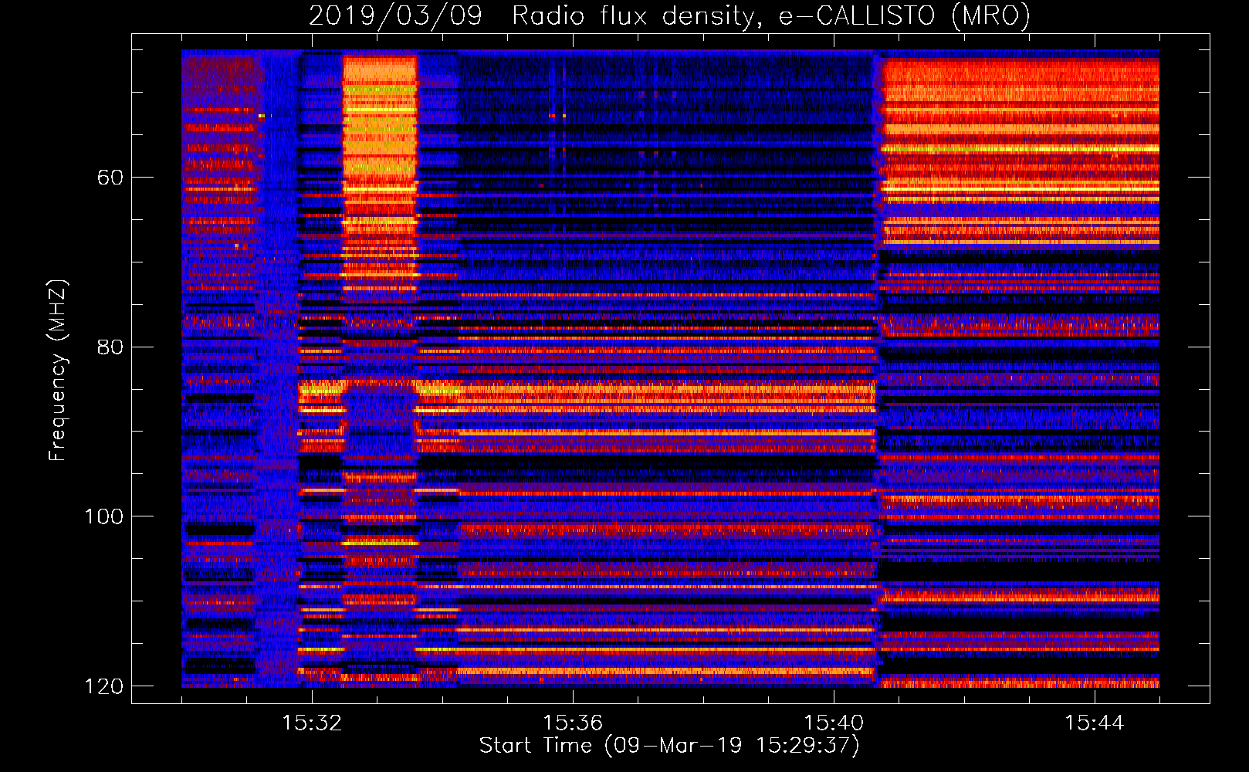Click the plot title "Radio flux density, e-CALLISTO (MRO)"
The width and height of the screenshot is (1249, 772).
[x=771, y=15]
